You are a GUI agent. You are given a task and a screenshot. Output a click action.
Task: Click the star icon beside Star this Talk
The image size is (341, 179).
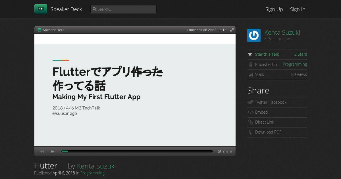tap(250, 54)
